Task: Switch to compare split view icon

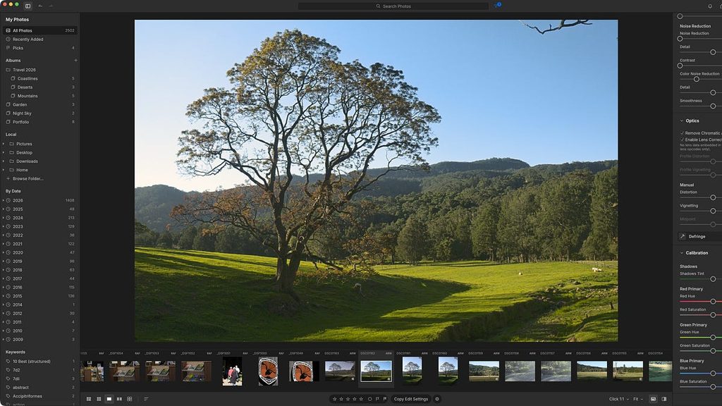Action: 119,399
